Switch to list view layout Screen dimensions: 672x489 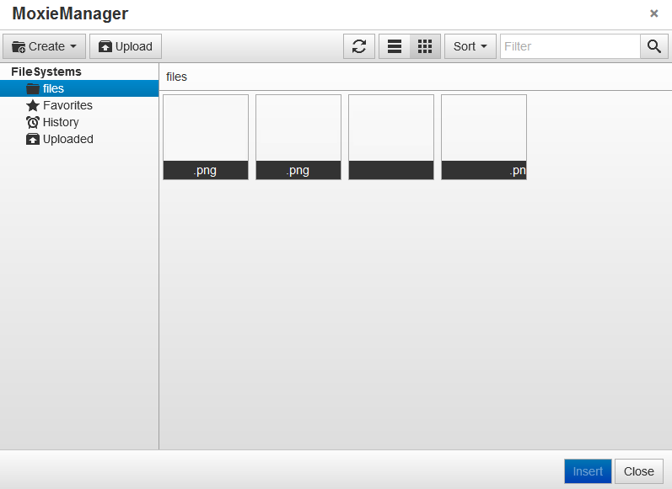tap(395, 46)
